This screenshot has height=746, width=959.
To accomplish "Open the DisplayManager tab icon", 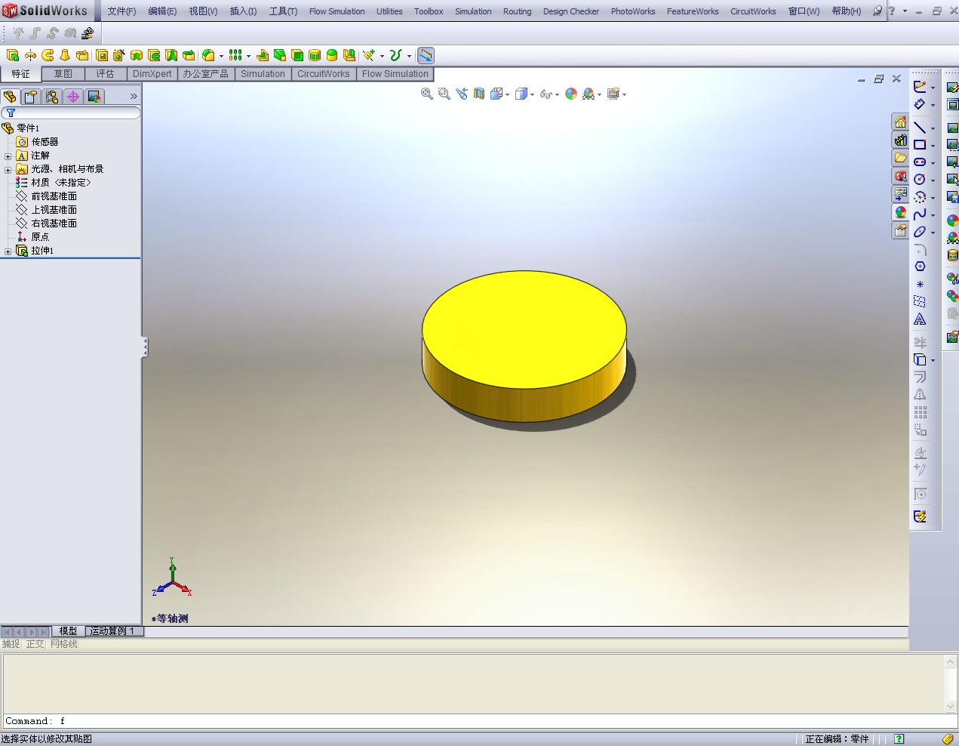I will point(94,97).
